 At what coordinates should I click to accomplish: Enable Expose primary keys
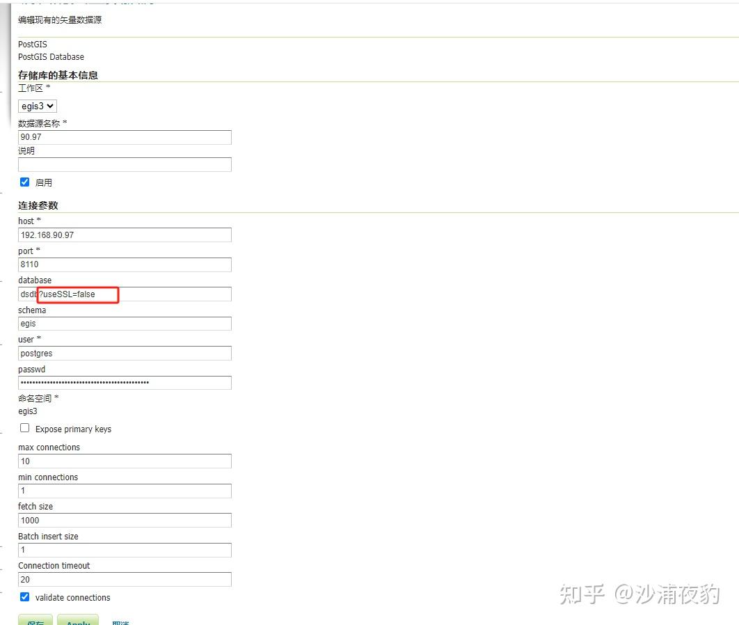pos(24,428)
